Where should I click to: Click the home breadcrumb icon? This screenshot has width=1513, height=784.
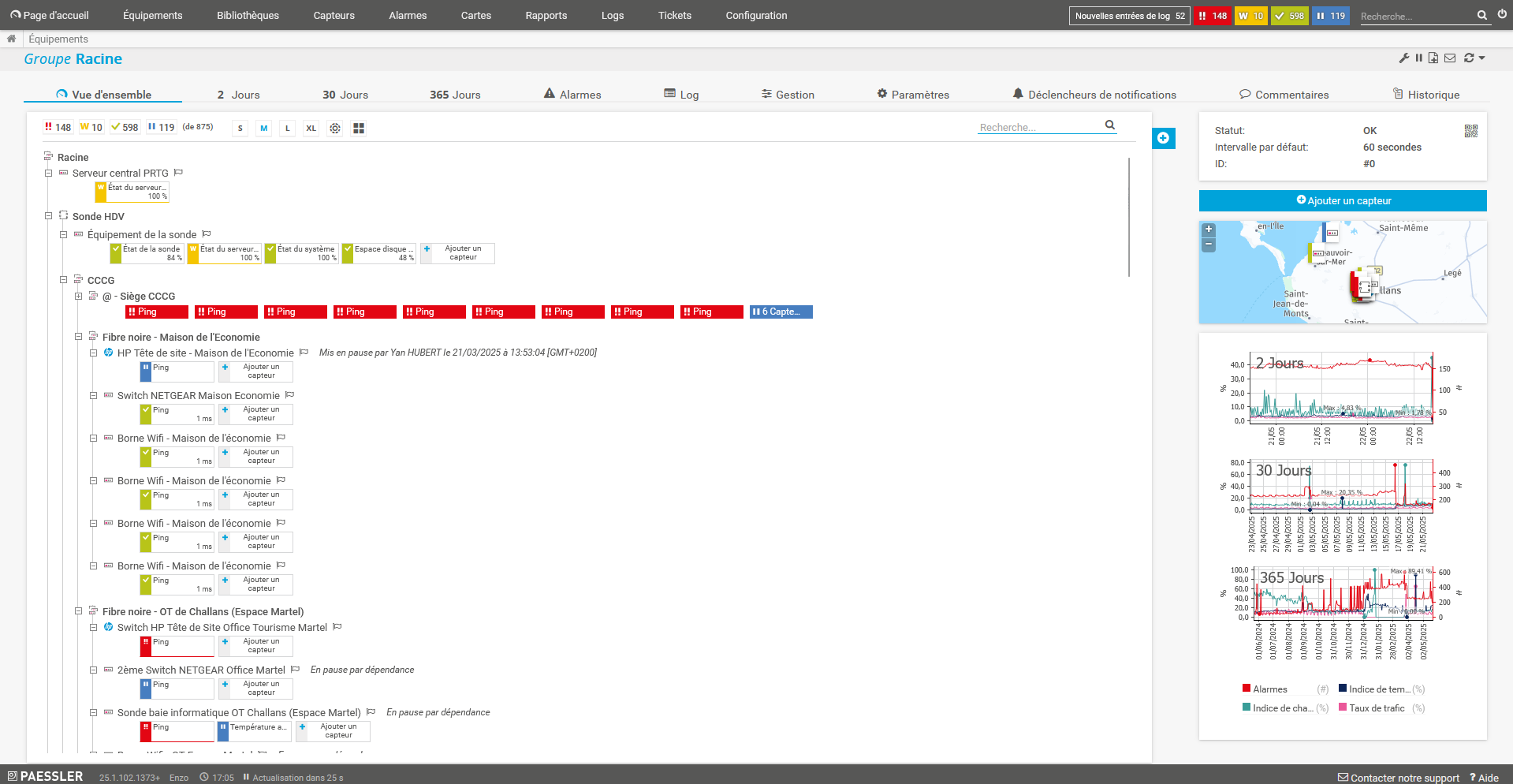[11, 39]
